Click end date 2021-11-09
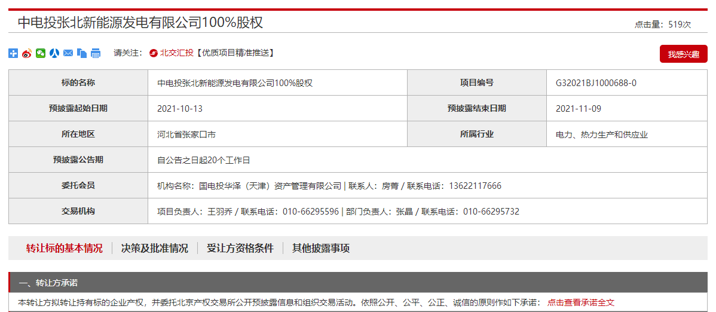716x312 pixels. click(x=578, y=109)
